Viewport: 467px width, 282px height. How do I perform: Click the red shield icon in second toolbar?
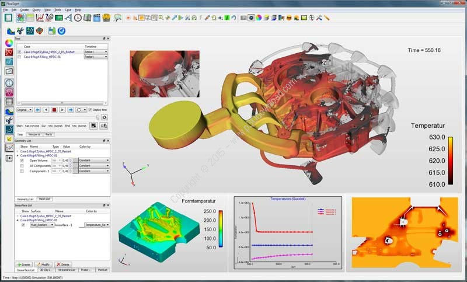pos(39,31)
